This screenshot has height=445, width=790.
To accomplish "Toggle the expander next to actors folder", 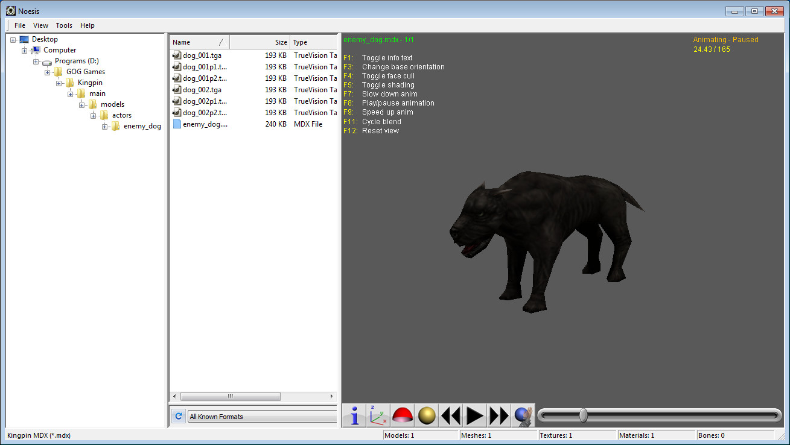I will pos(94,116).
